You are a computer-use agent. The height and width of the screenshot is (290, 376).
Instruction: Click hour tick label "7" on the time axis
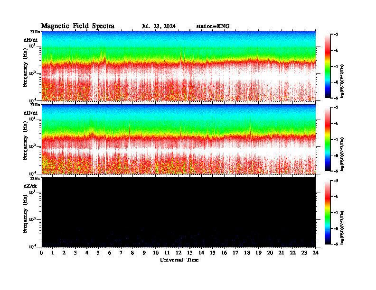121,253
